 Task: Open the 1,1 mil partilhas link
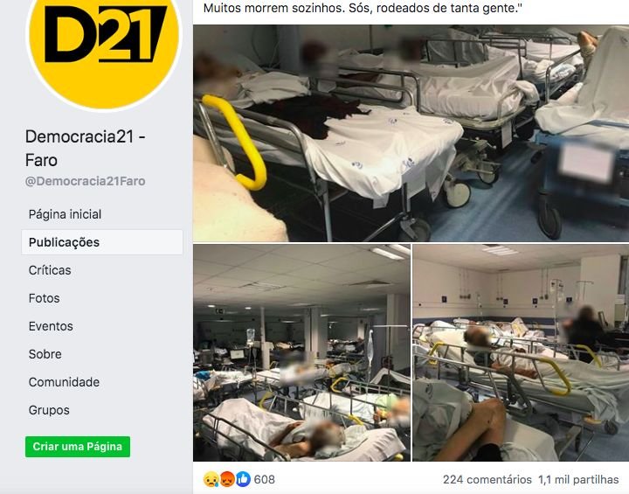click(x=578, y=479)
